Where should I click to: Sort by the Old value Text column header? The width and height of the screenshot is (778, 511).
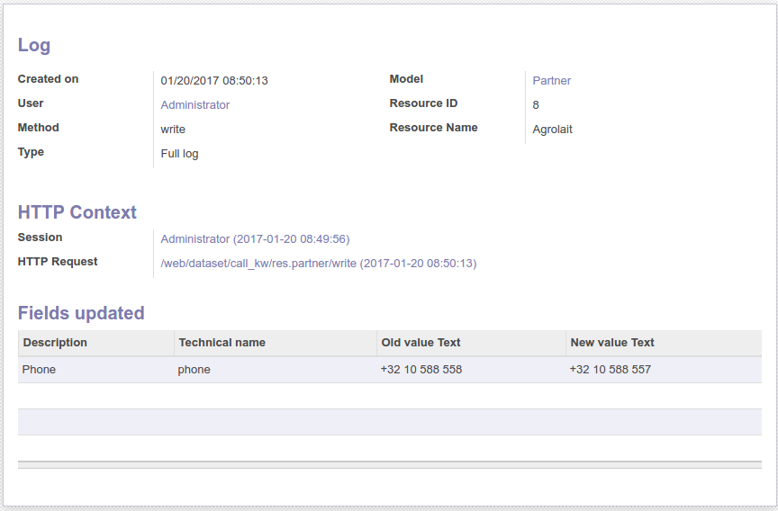pos(421,343)
